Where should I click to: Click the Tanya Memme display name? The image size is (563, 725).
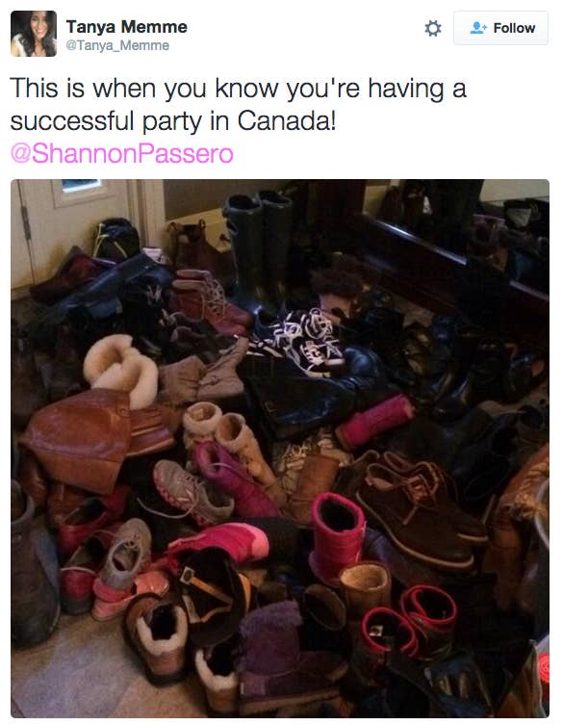(126, 27)
